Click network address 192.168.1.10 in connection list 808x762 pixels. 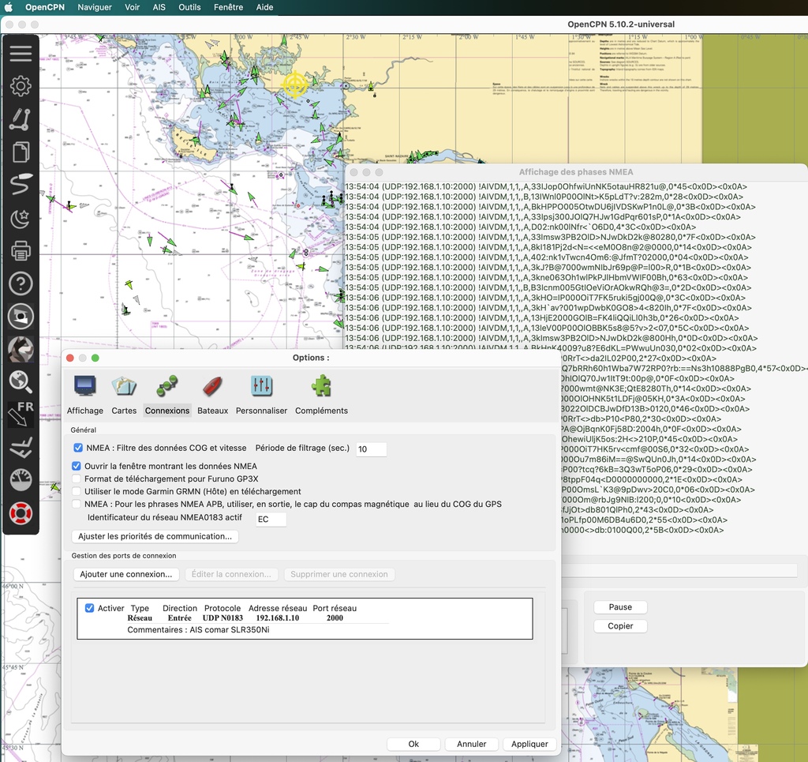pyautogui.click(x=277, y=617)
